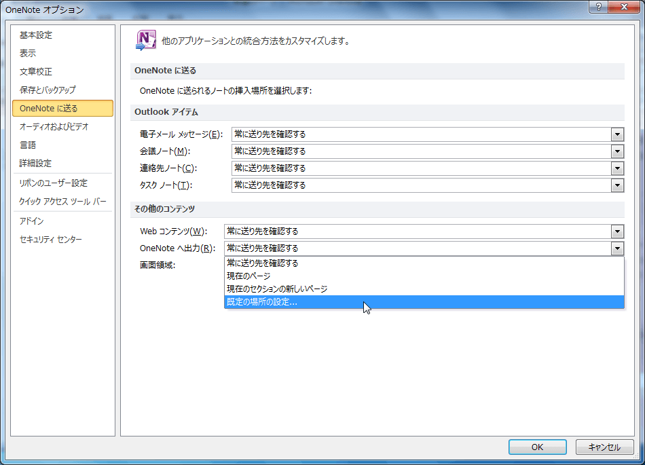Click the OneNote へ出力(R): label
645x465 pixels.
click(x=178, y=248)
